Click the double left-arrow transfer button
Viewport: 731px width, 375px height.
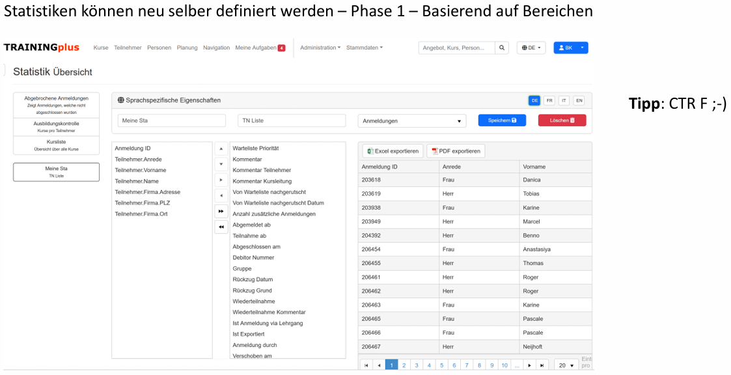(x=221, y=227)
